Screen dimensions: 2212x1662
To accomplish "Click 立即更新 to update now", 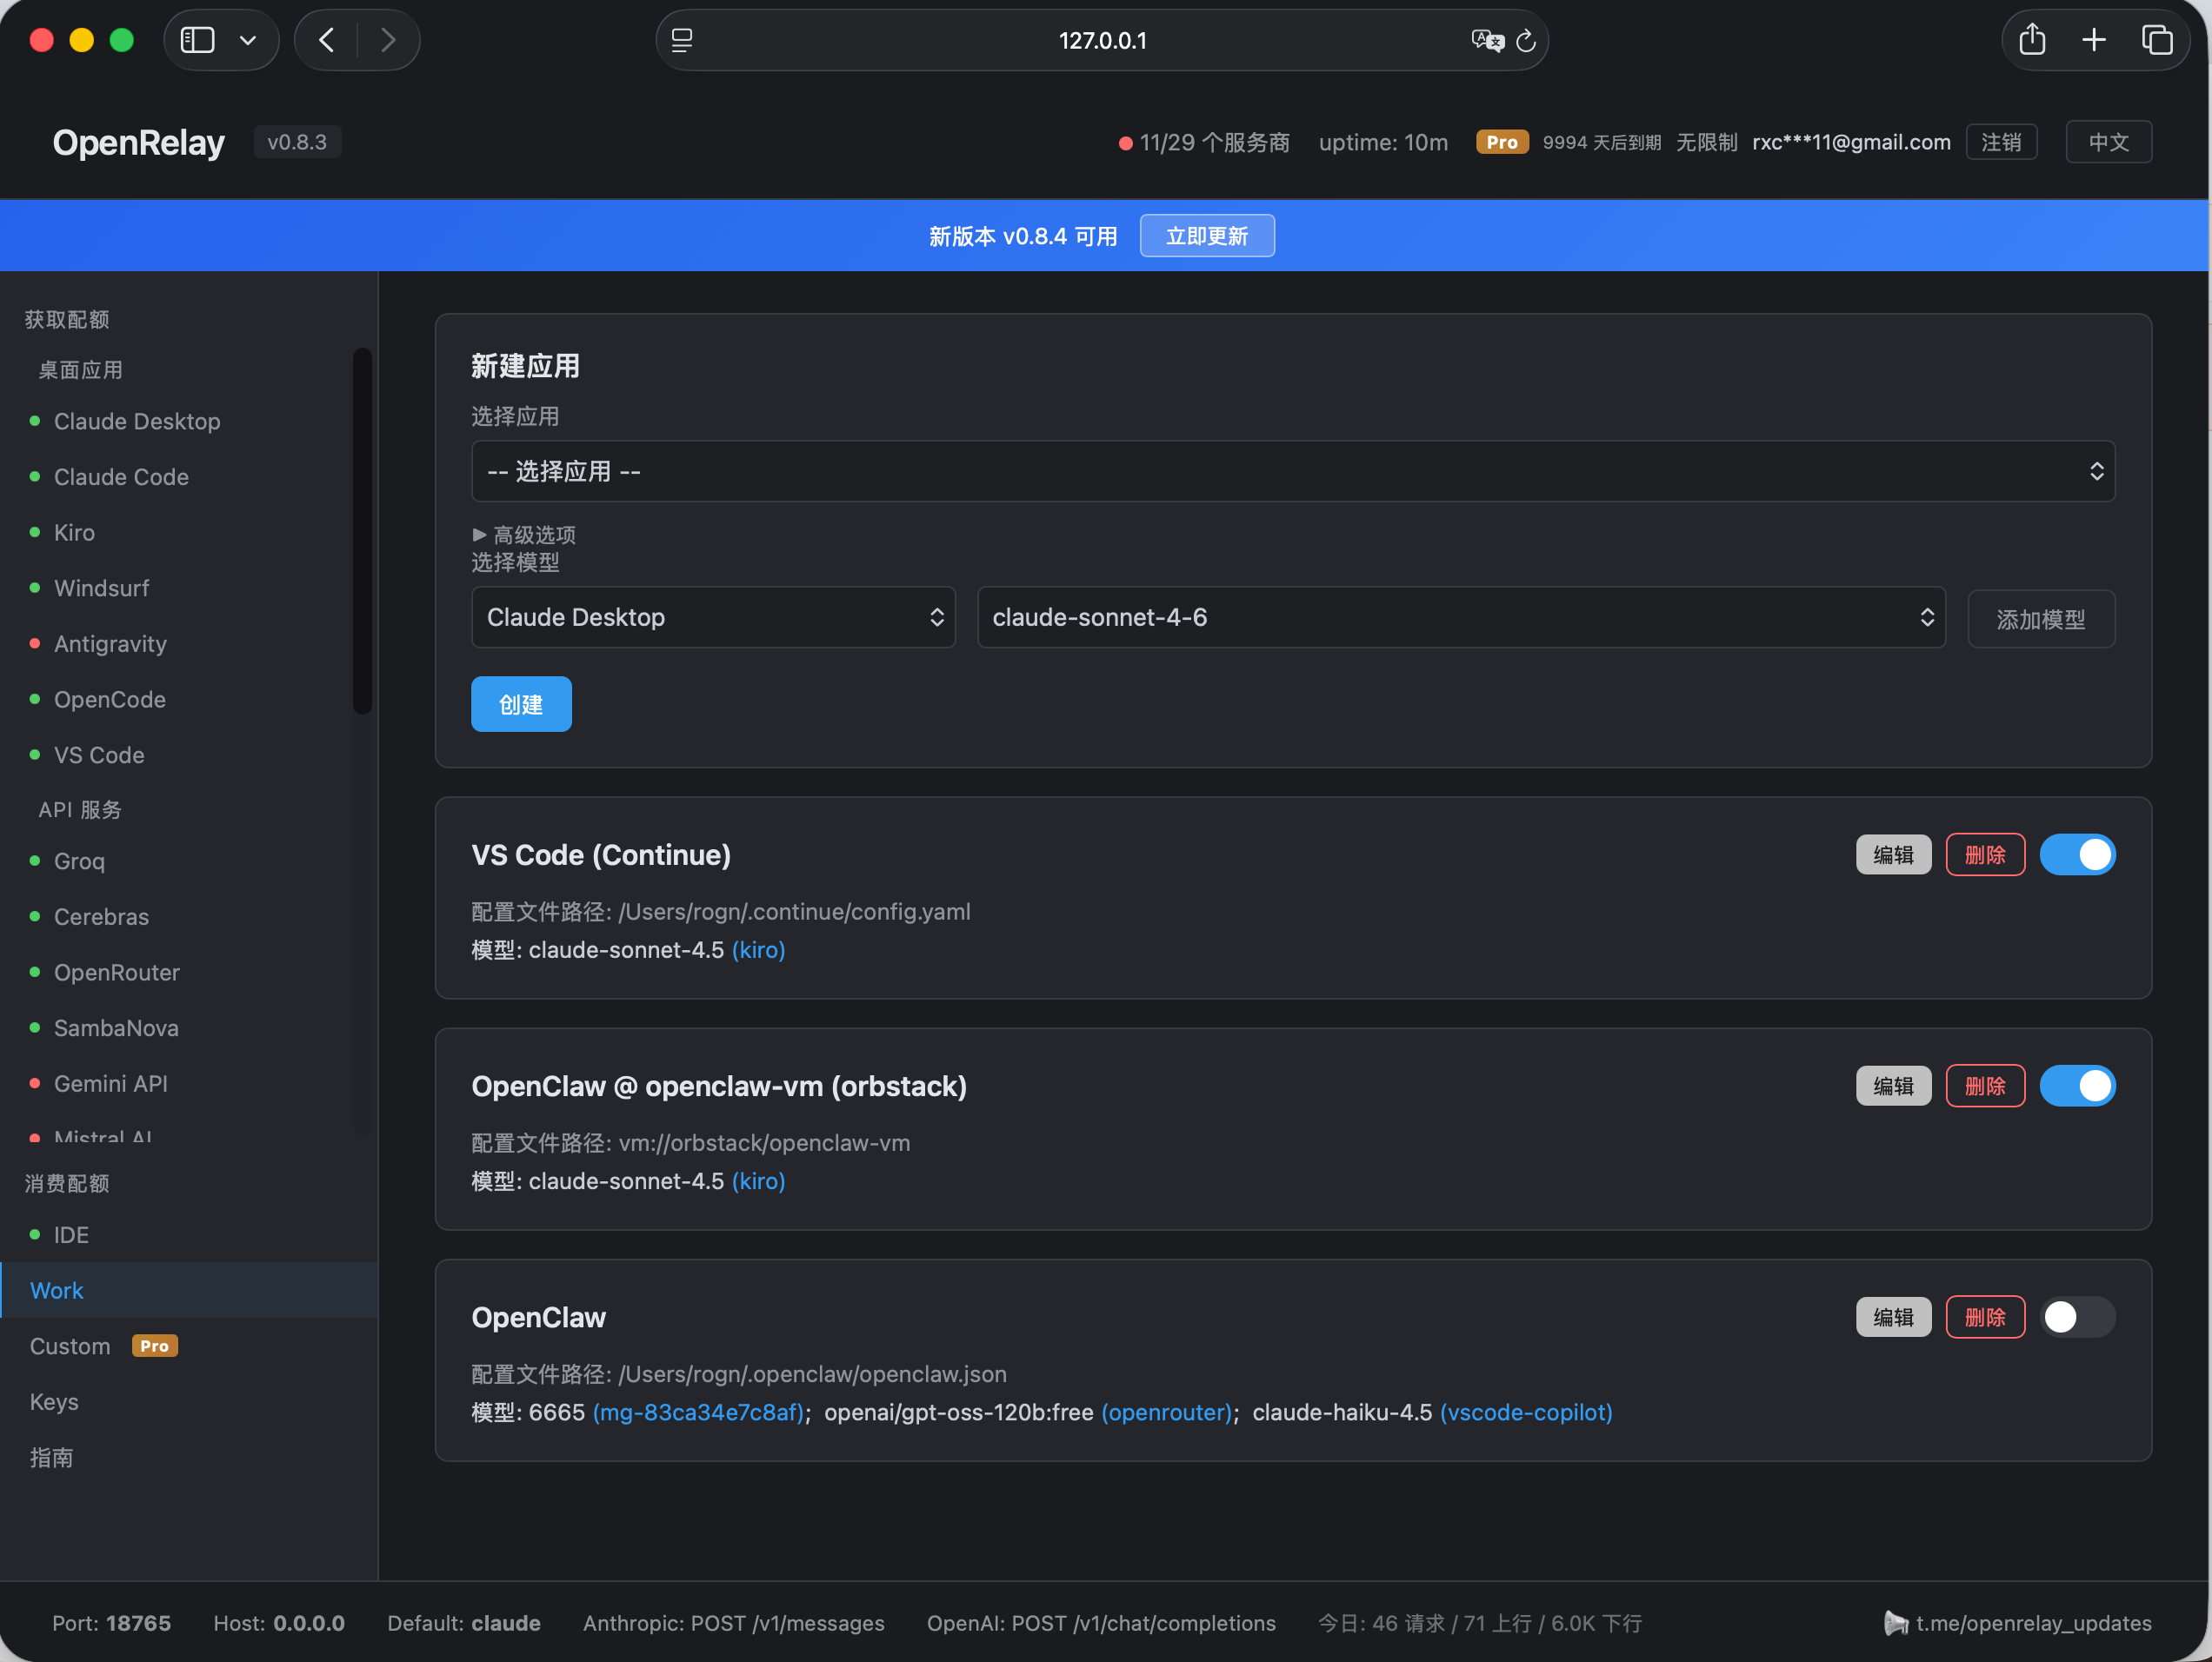I will coord(1207,236).
